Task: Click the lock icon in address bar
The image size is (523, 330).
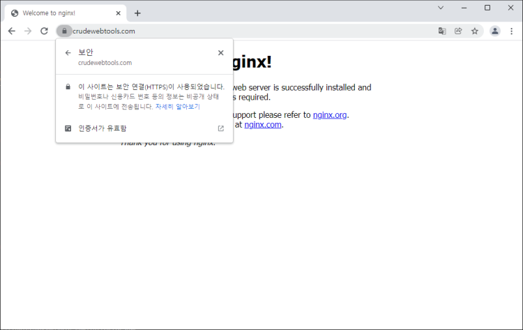Action: coord(63,31)
